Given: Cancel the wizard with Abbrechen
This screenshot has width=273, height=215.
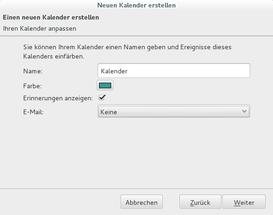Looking at the screenshot, I should [141, 202].
